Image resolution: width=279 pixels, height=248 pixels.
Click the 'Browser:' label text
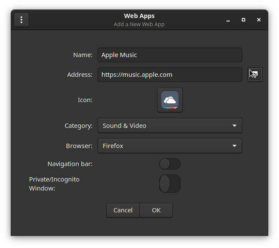[79, 146]
